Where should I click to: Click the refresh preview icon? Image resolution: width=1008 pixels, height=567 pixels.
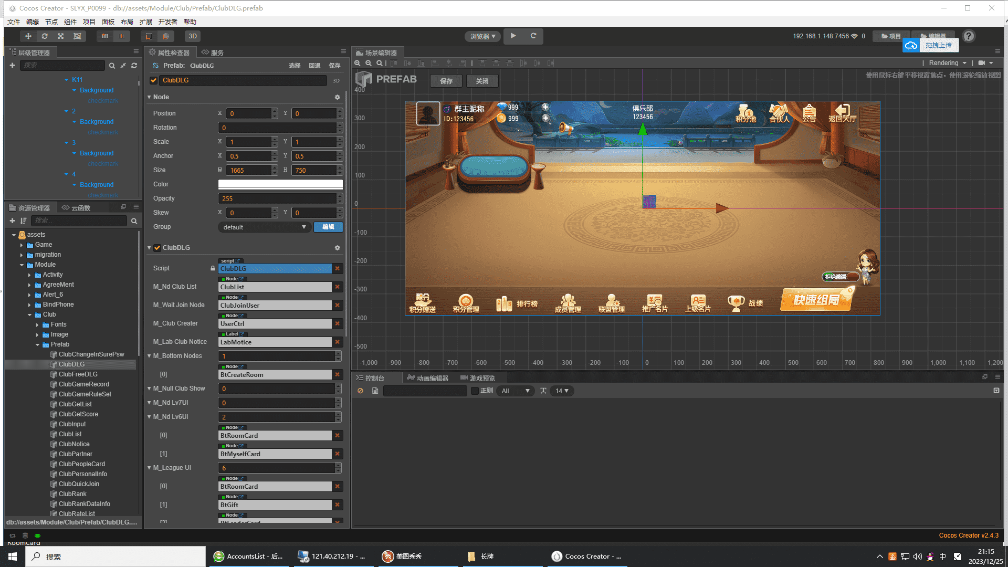[x=533, y=36]
